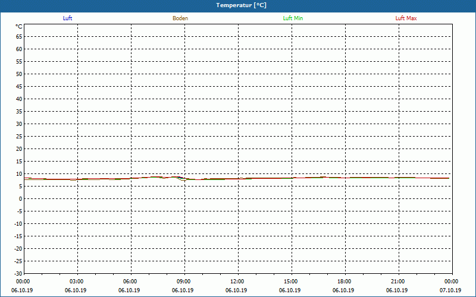Click the 09:00 time axis label
476x297 pixels.
coord(184,282)
